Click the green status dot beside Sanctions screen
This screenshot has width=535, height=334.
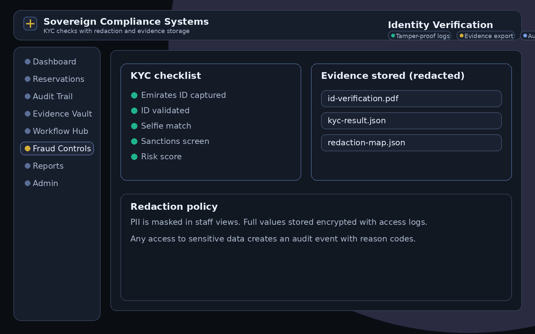[x=135, y=141]
